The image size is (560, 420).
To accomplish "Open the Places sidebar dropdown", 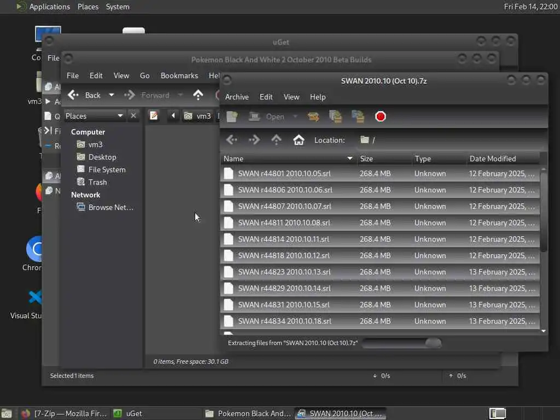I will click(x=94, y=116).
